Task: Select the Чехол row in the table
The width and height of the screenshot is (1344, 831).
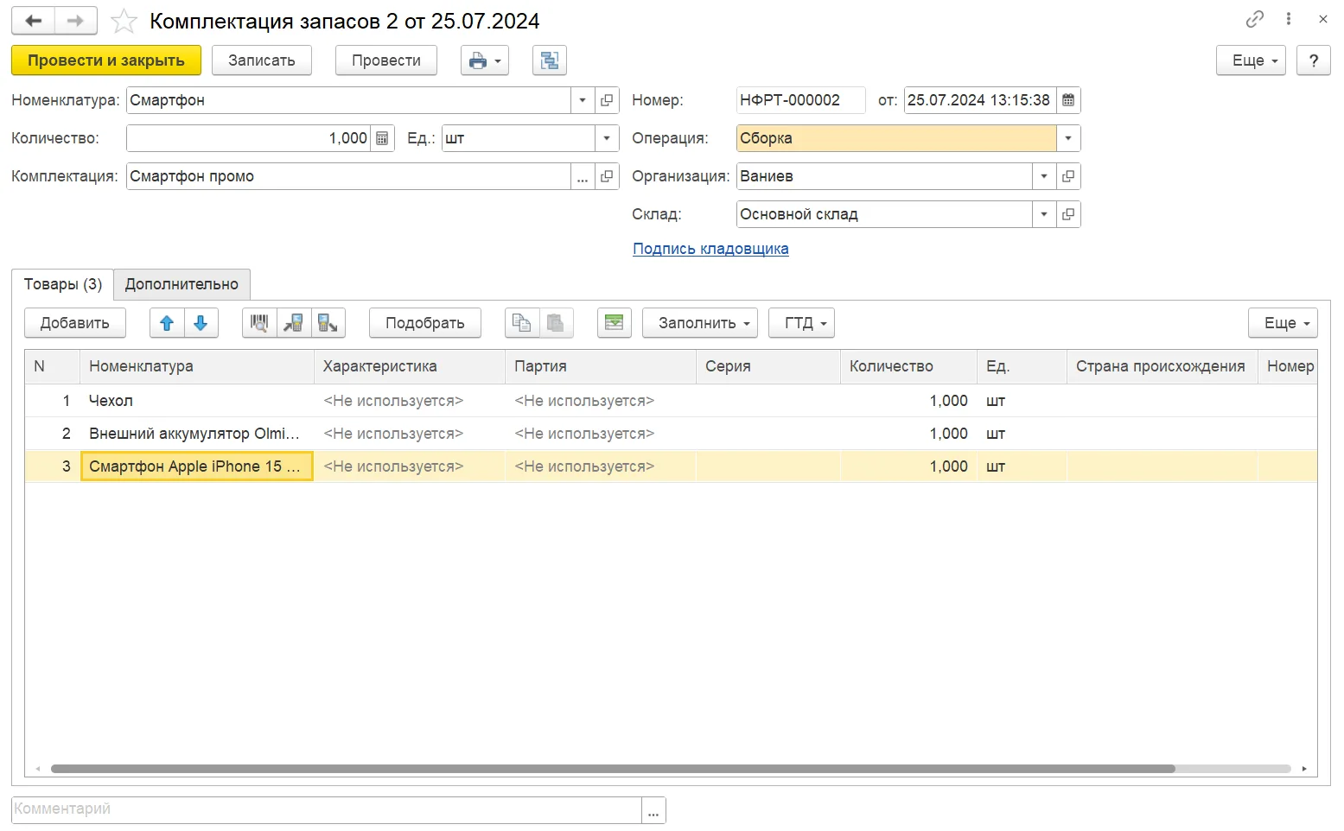Action: (x=671, y=401)
